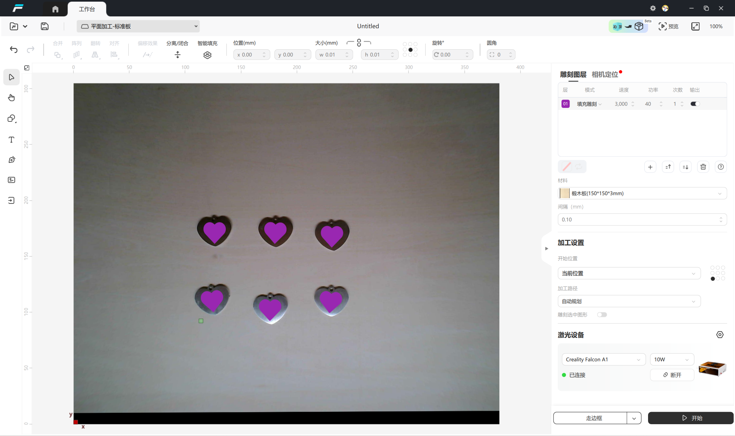This screenshot has height=436, width=735.
Task: Expand the material 椴木板 dropdown
Action: [x=642, y=193]
